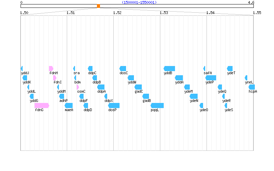Click the orange genome position marker

(99, 6)
